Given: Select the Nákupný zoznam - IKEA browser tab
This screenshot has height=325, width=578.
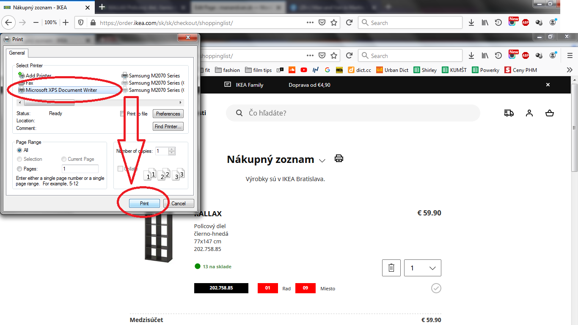Looking at the screenshot, I should click(48, 7).
